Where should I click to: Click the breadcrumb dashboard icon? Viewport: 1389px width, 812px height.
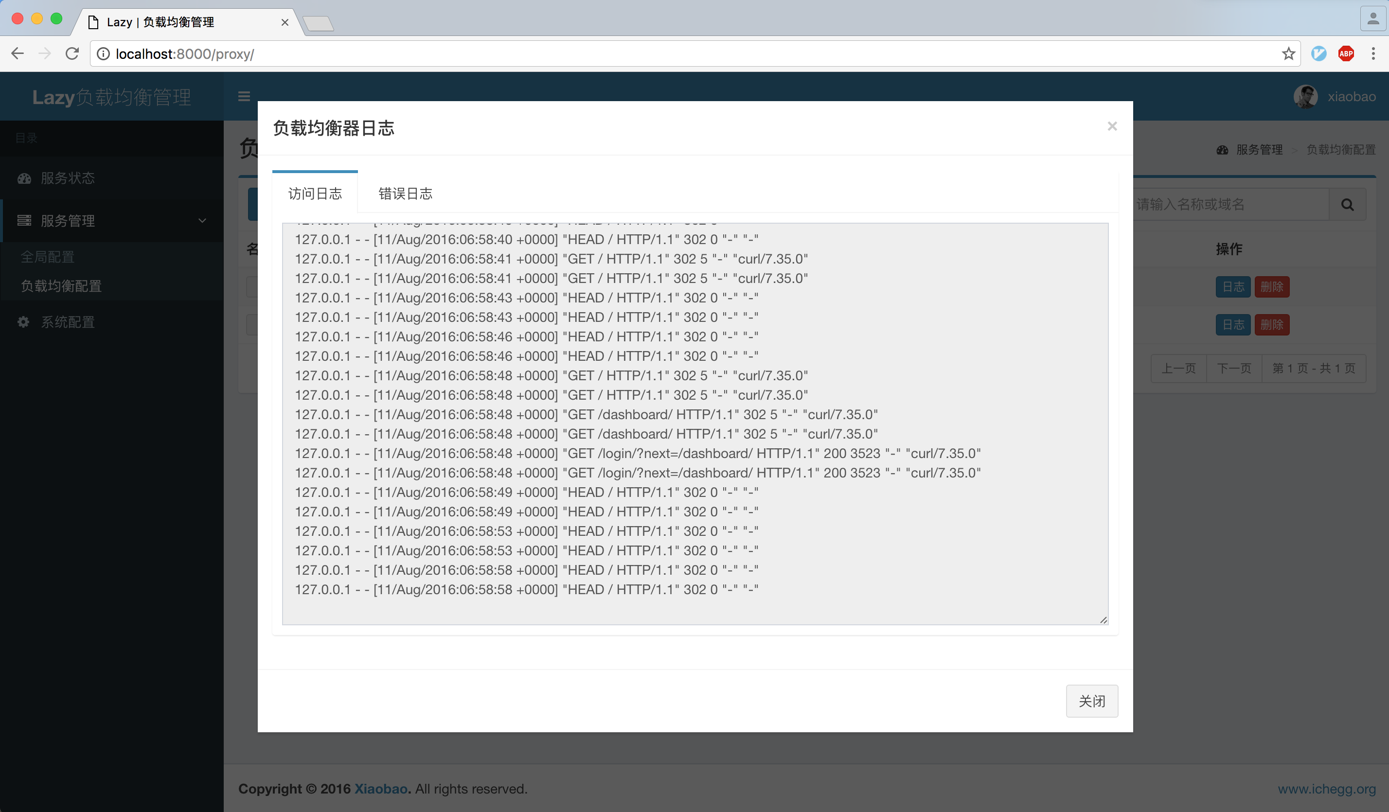[x=1222, y=150]
